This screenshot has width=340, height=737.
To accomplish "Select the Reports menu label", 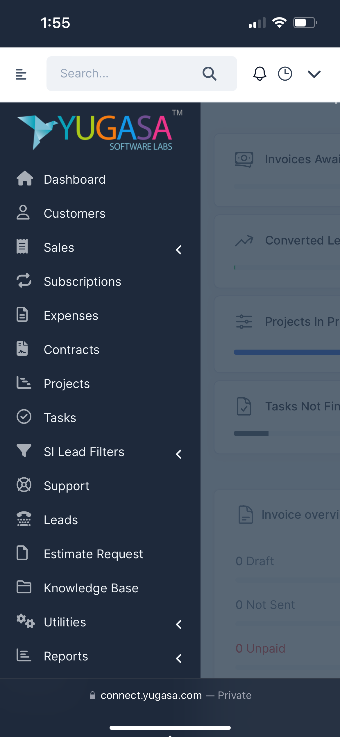I will (66, 656).
